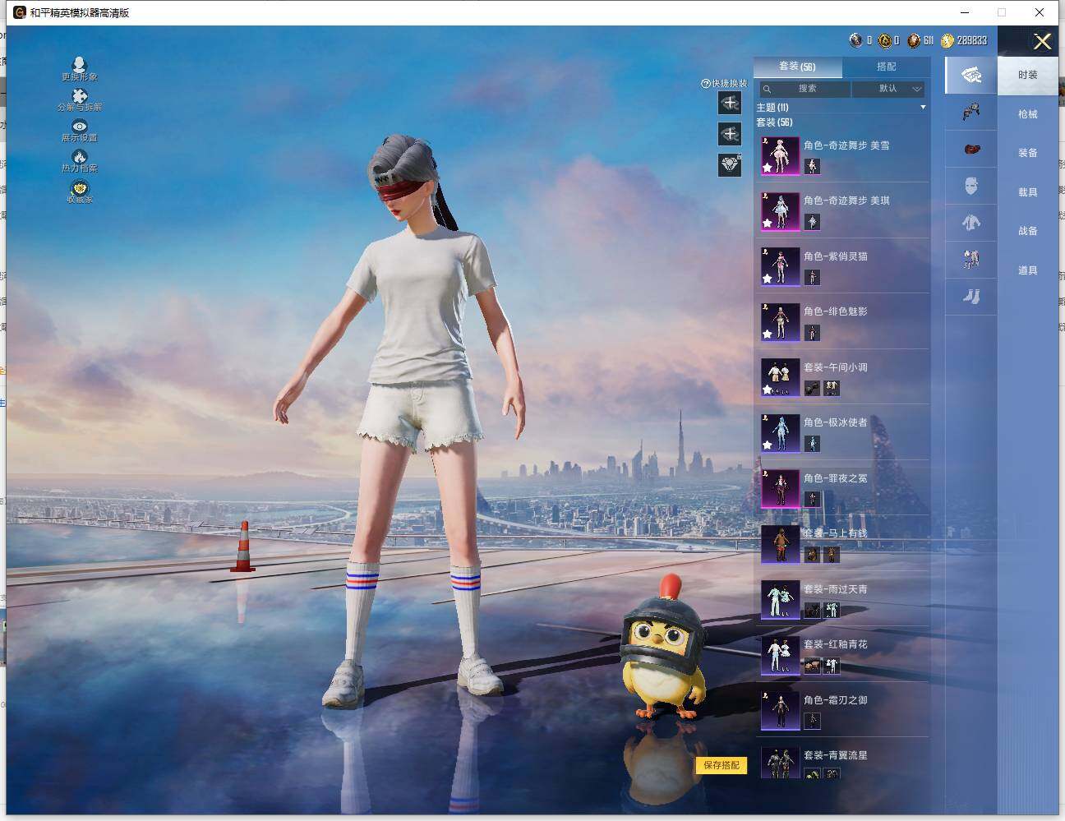Select the face mask category icon
1065x821 pixels.
(970, 186)
